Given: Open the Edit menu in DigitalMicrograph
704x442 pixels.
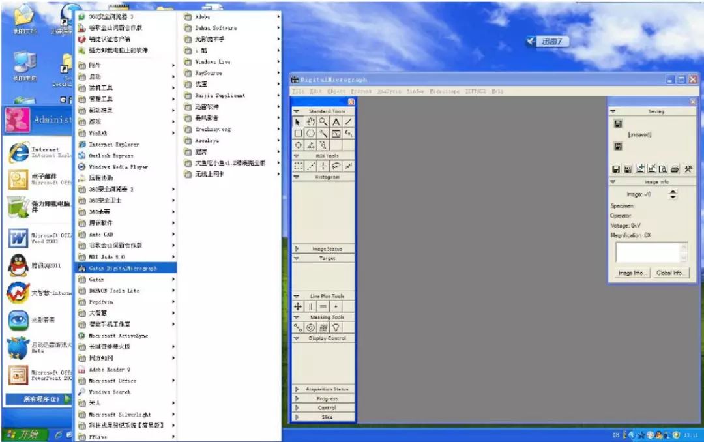Looking at the screenshot, I should 315,91.
